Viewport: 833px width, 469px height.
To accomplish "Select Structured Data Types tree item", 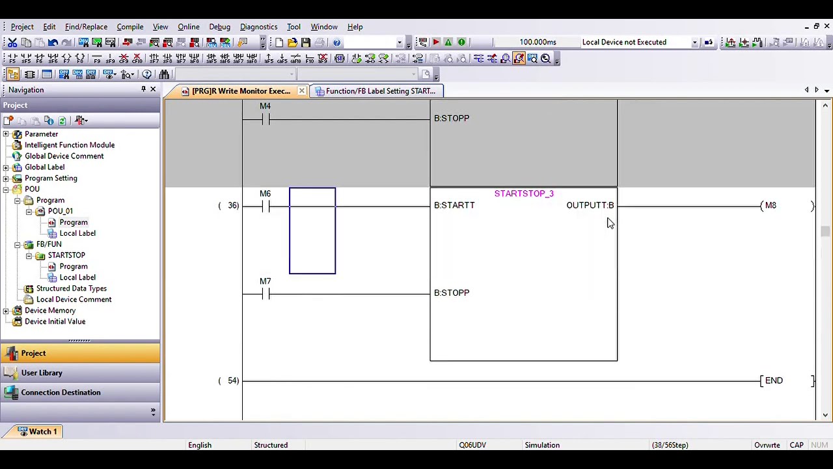I will pos(72,289).
